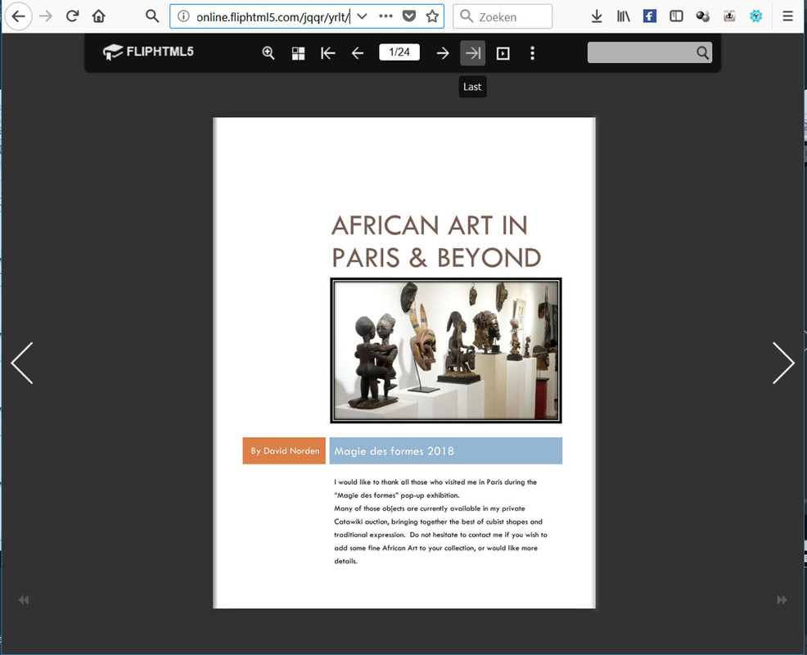Start flipbook auto flip
Viewport: 807px width, 655px height.
503,53
